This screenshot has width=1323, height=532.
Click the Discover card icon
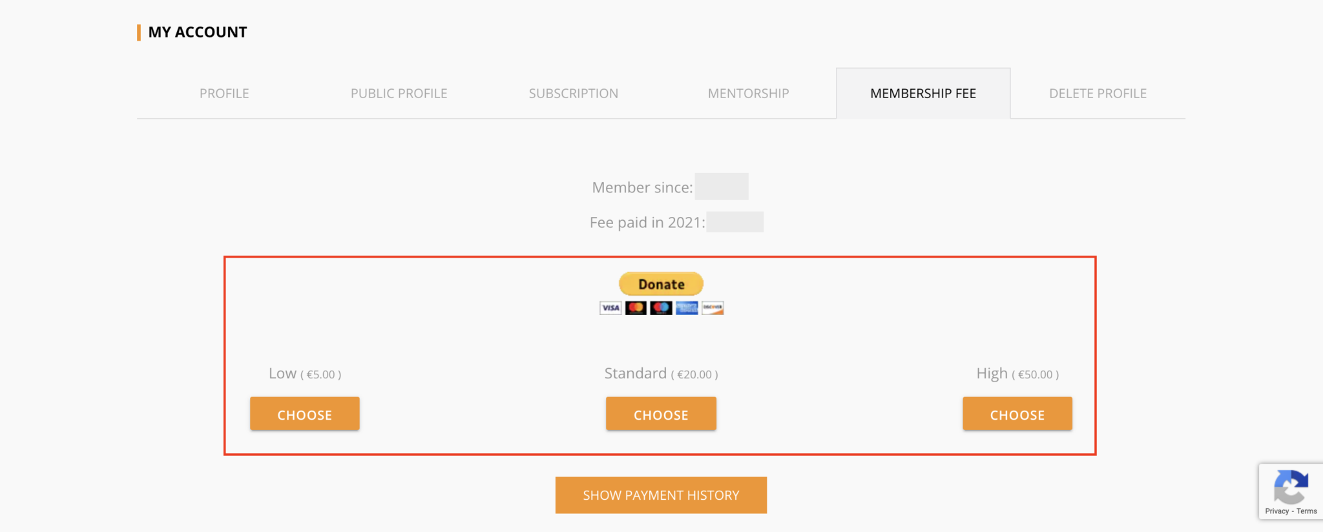(x=713, y=308)
